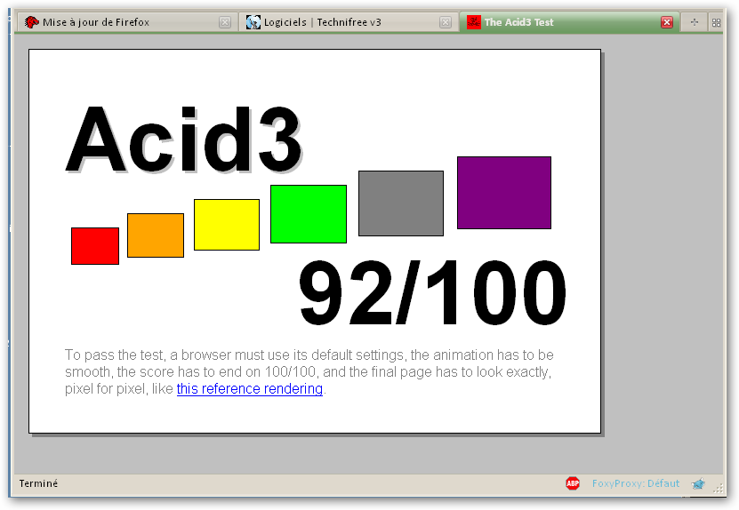Click the green color box
The width and height of the screenshot is (739, 510).
tap(309, 214)
